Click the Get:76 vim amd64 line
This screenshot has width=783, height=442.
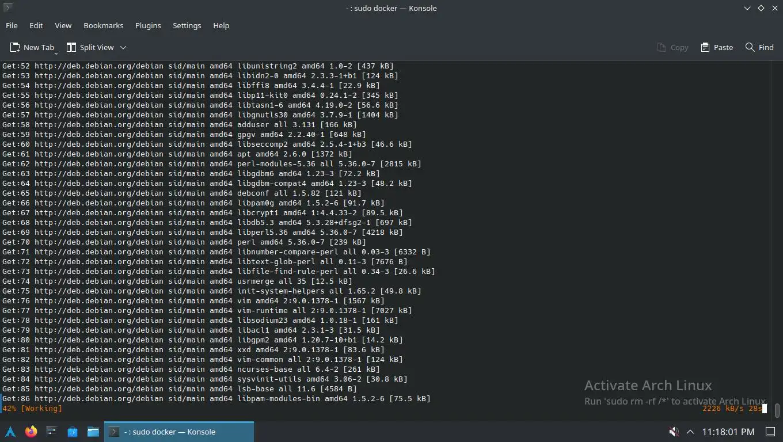pyautogui.click(x=193, y=300)
